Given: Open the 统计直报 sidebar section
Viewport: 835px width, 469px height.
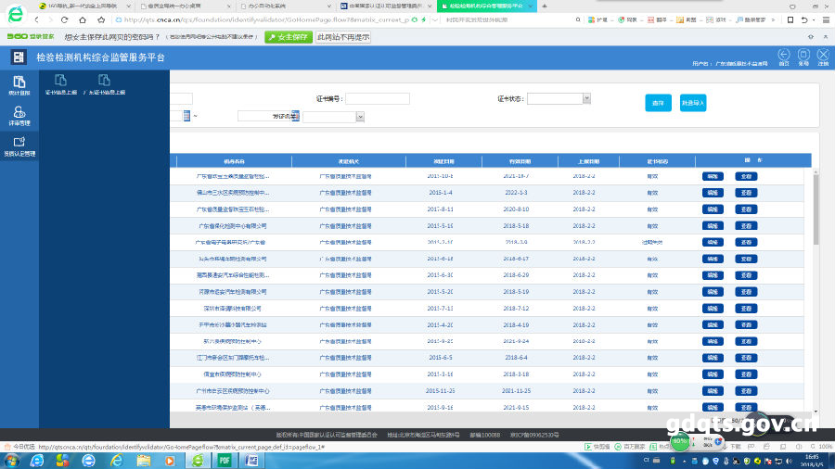Looking at the screenshot, I should (19, 85).
